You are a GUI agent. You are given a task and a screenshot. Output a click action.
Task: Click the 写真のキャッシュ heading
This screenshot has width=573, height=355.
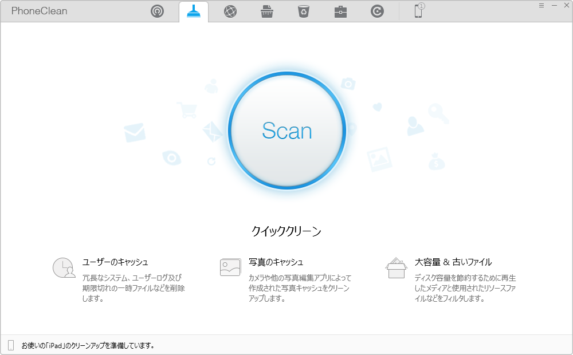click(276, 262)
